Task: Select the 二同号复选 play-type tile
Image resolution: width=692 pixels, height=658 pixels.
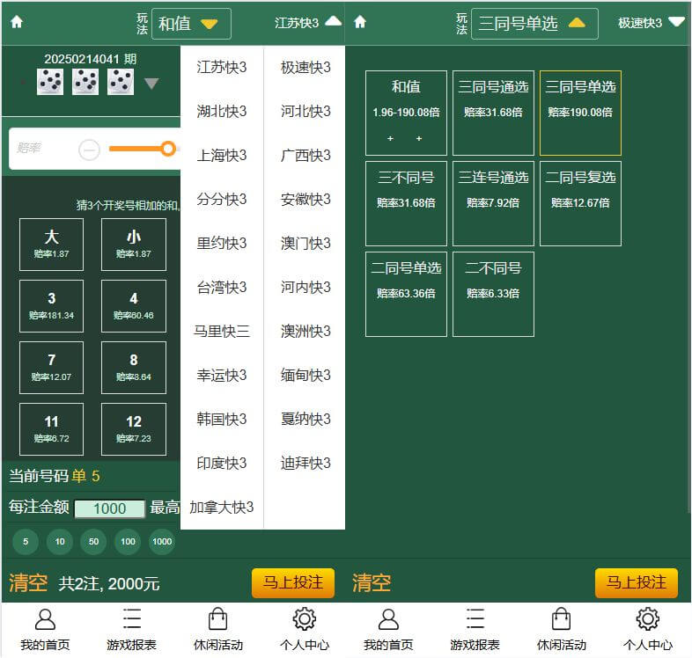Action: tap(580, 203)
